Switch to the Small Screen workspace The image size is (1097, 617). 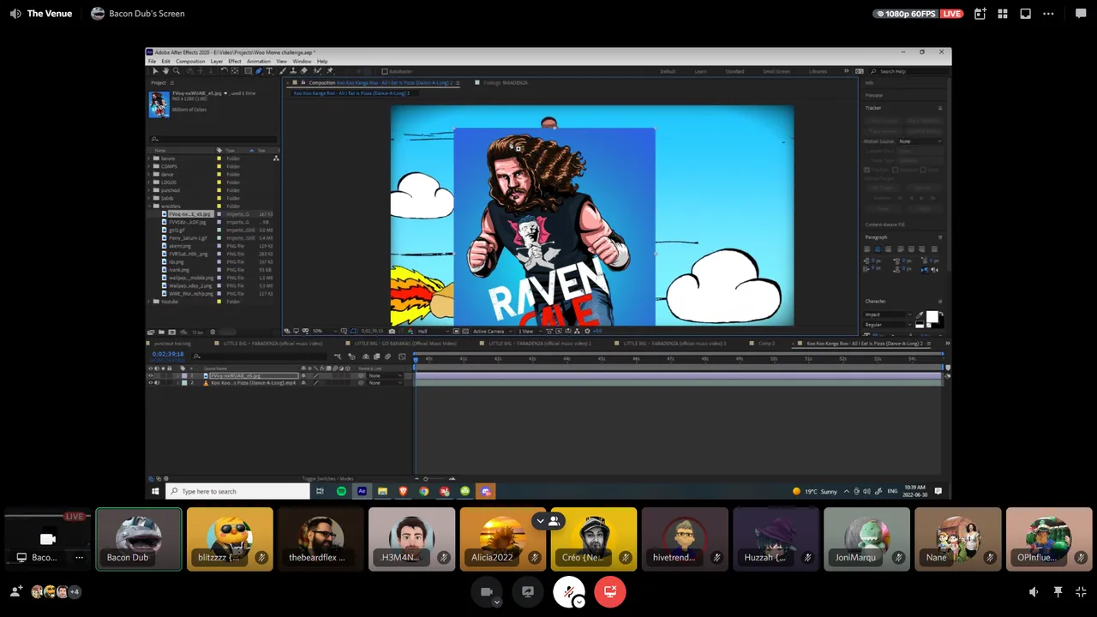[x=776, y=71]
